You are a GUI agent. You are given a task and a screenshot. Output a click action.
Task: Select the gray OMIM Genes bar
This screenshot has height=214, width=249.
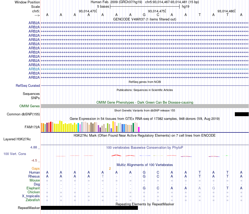(145, 106)
